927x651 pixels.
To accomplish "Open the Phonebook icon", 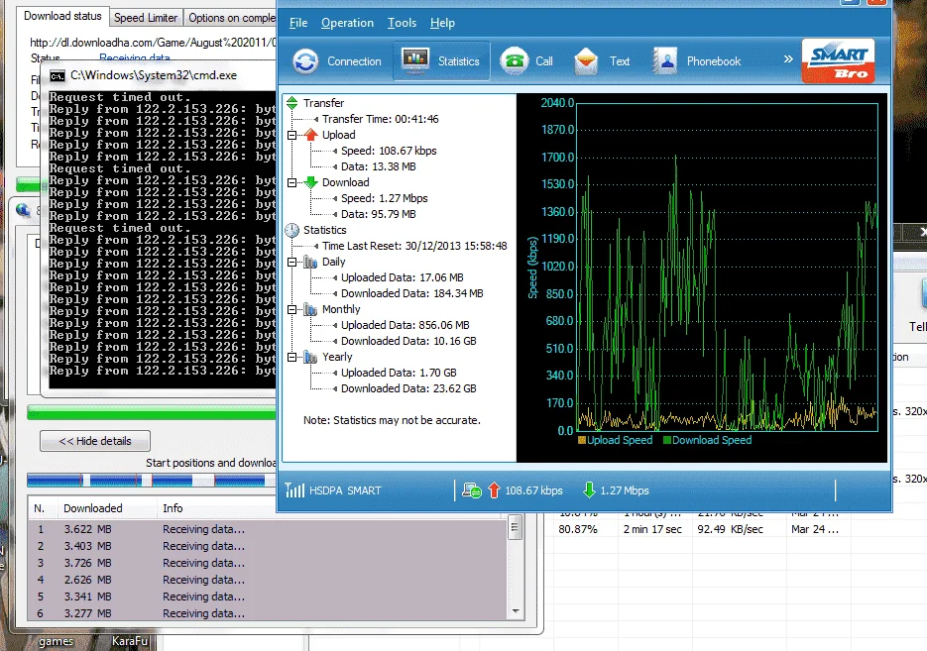I will [x=665, y=60].
